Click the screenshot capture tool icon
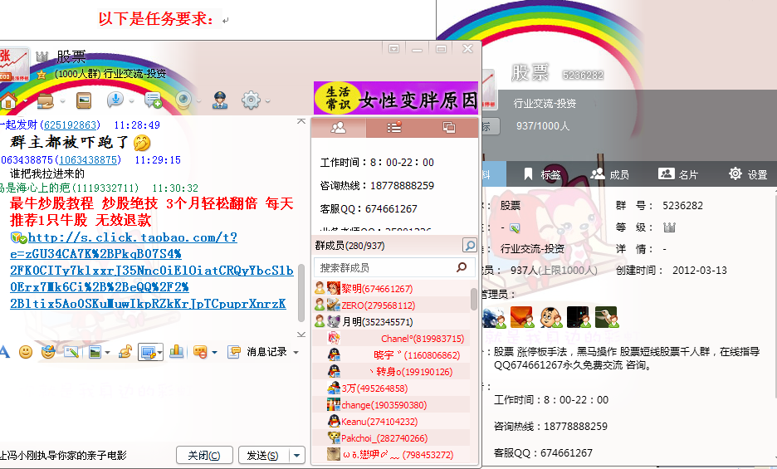 coord(149,352)
